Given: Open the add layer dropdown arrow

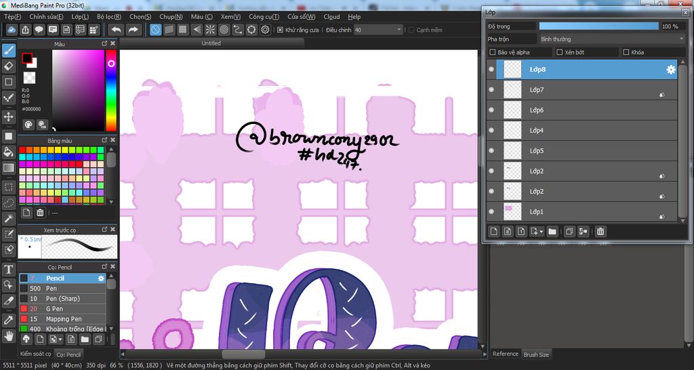Looking at the screenshot, I should 542,231.
